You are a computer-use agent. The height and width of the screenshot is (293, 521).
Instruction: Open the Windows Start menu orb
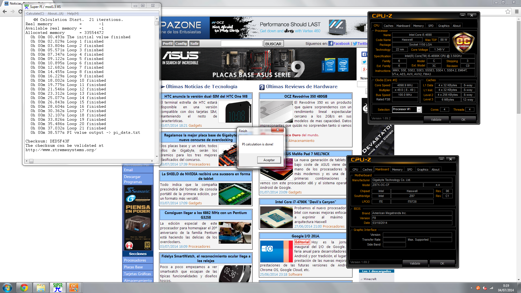pos(7,288)
